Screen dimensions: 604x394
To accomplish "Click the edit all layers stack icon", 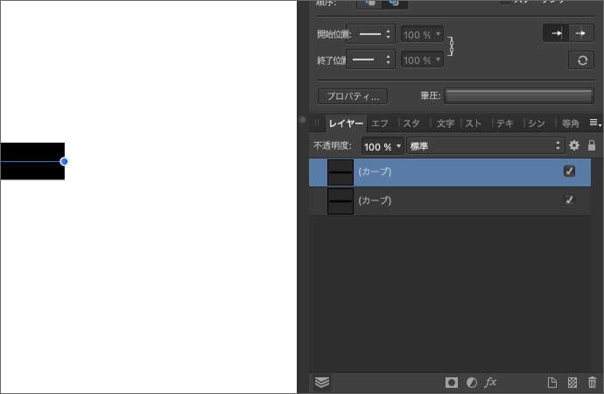I will click(322, 383).
